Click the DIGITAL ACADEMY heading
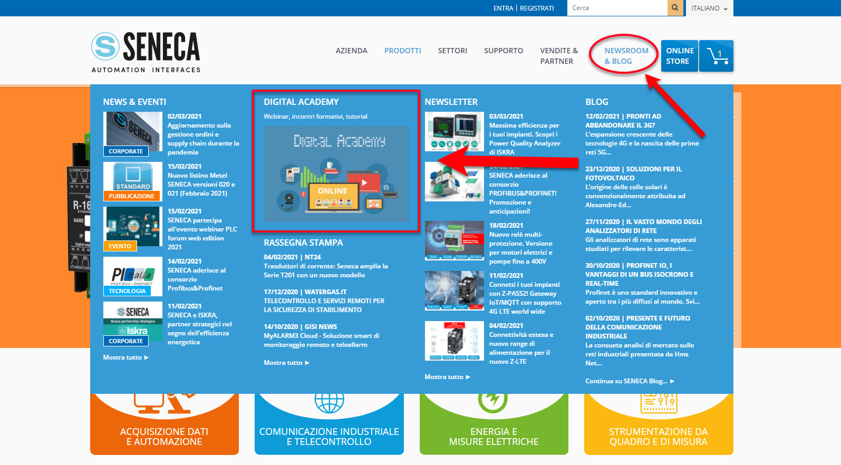This screenshot has width=841, height=465. [301, 102]
